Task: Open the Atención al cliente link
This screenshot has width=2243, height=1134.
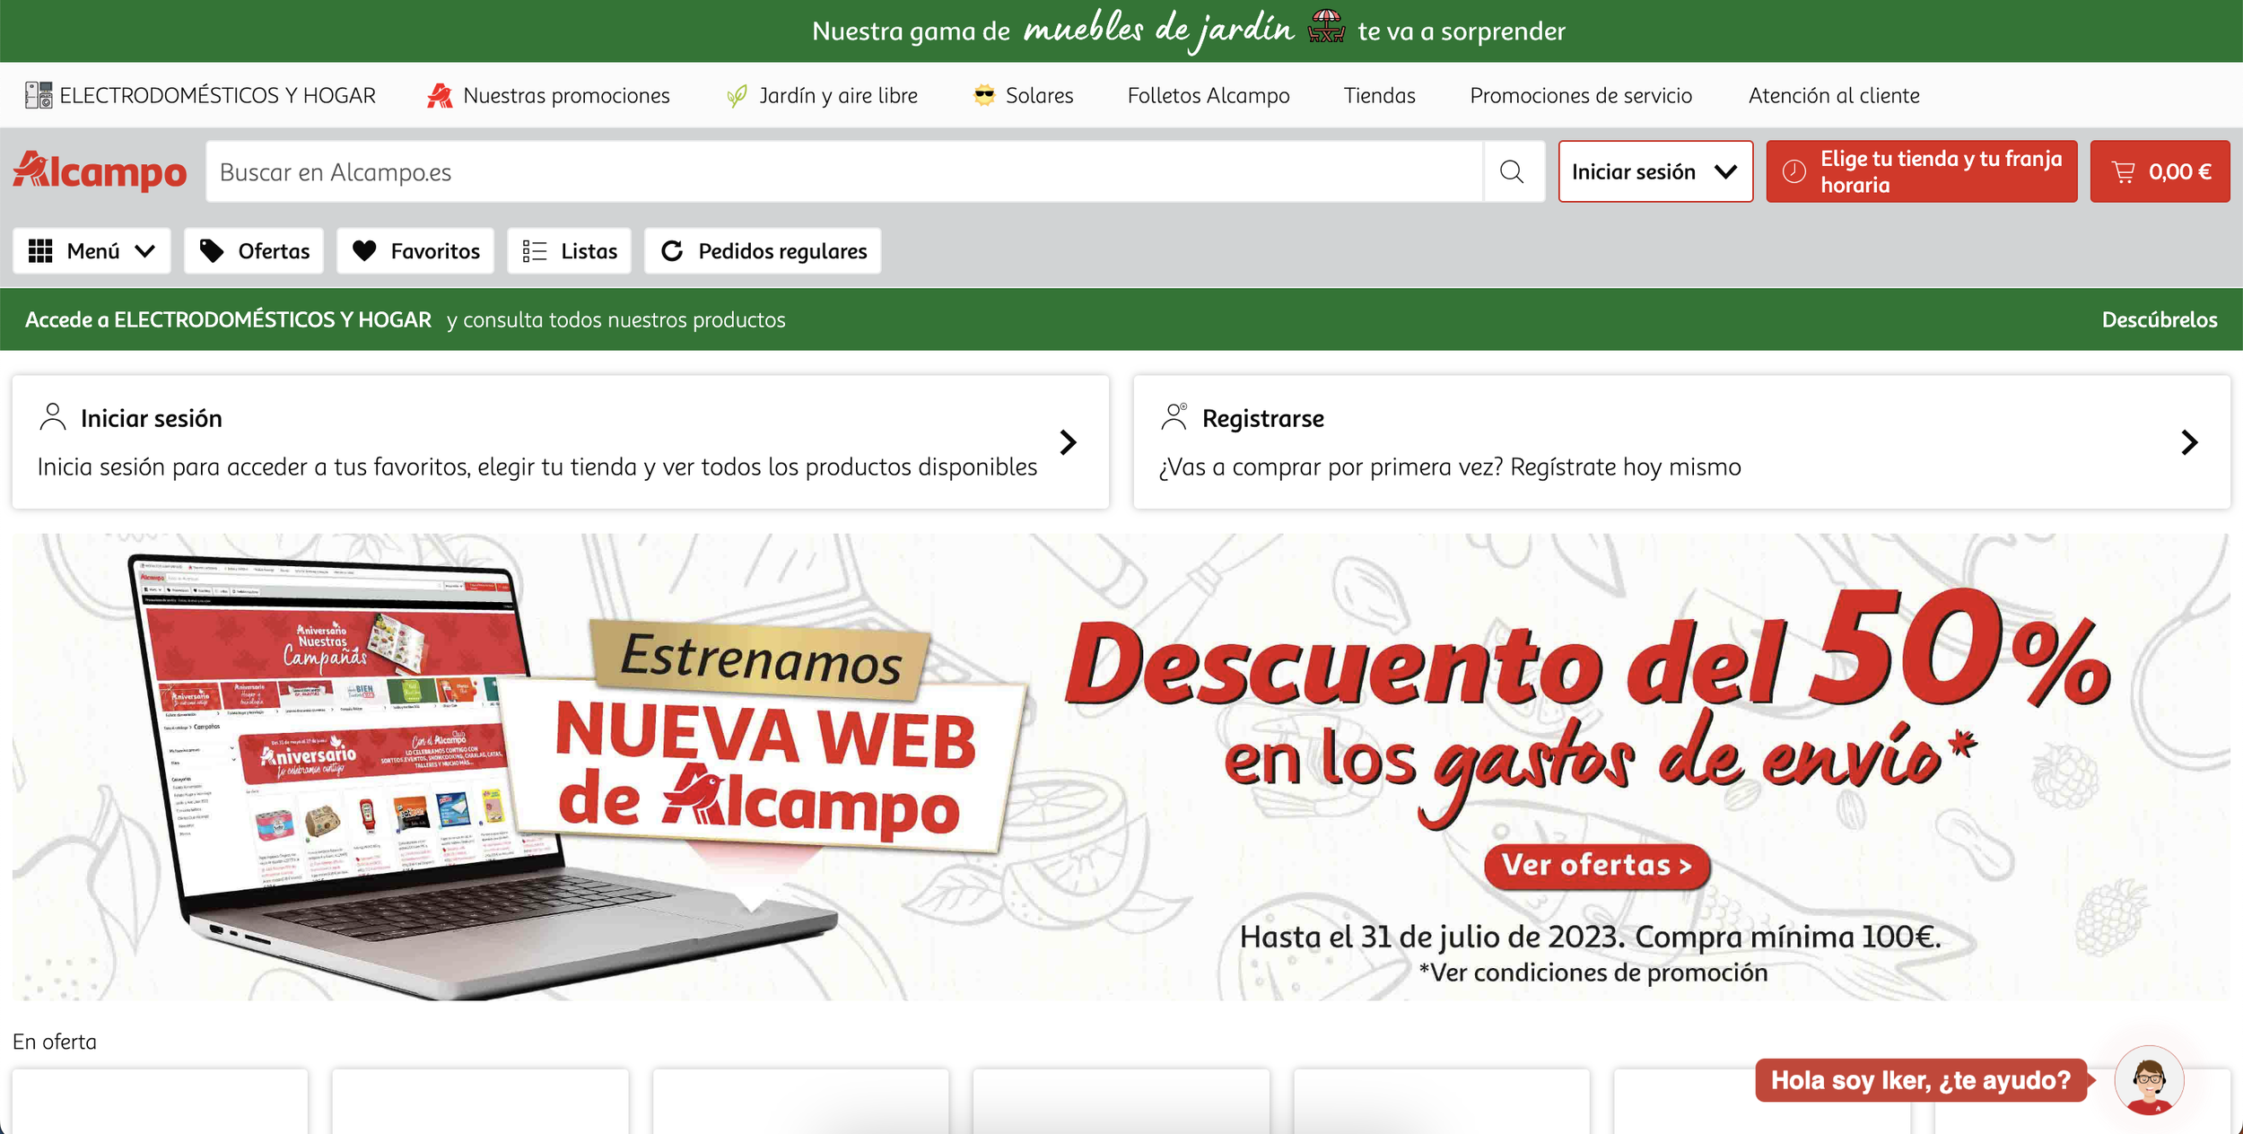Action: (1833, 95)
